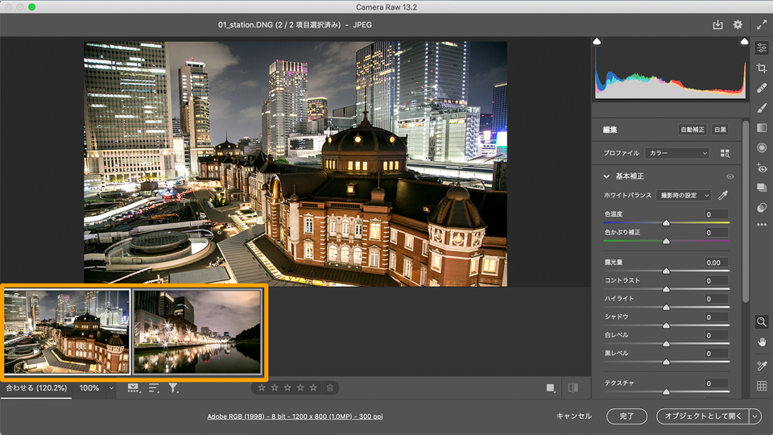Select the Red Eye removal tool
This screenshot has width=773, height=435.
(762, 168)
